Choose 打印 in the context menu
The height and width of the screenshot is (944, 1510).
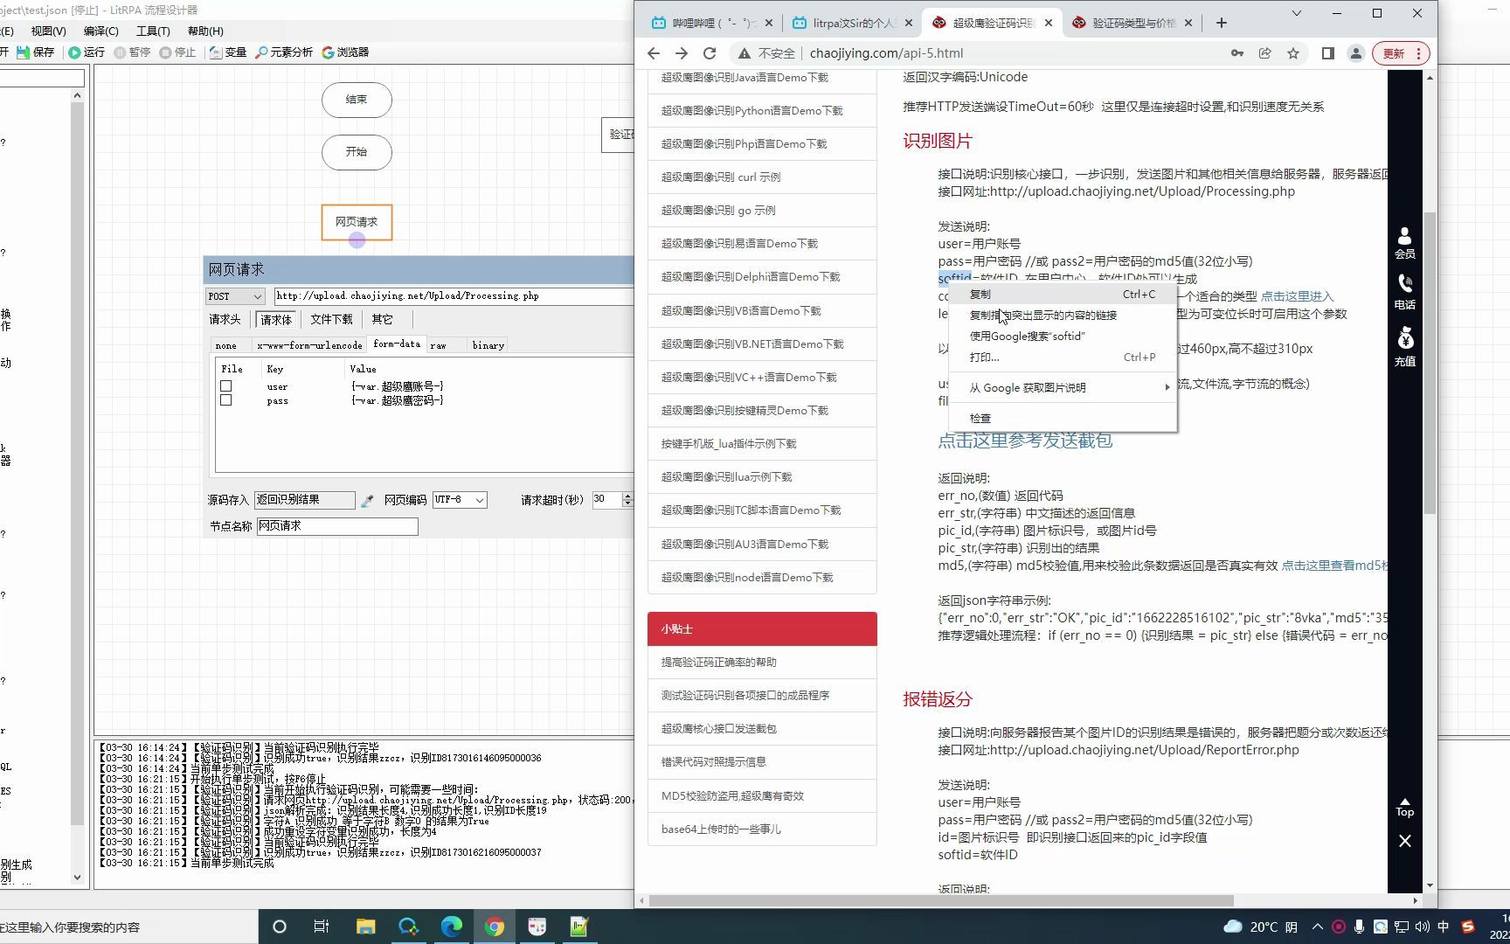point(1063,357)
